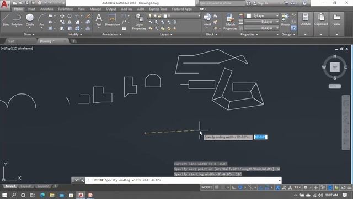The width and height of the screenshot is (353, 199).
Task: Open the View panel in ribbon
Action: click(x=336, y=24)
